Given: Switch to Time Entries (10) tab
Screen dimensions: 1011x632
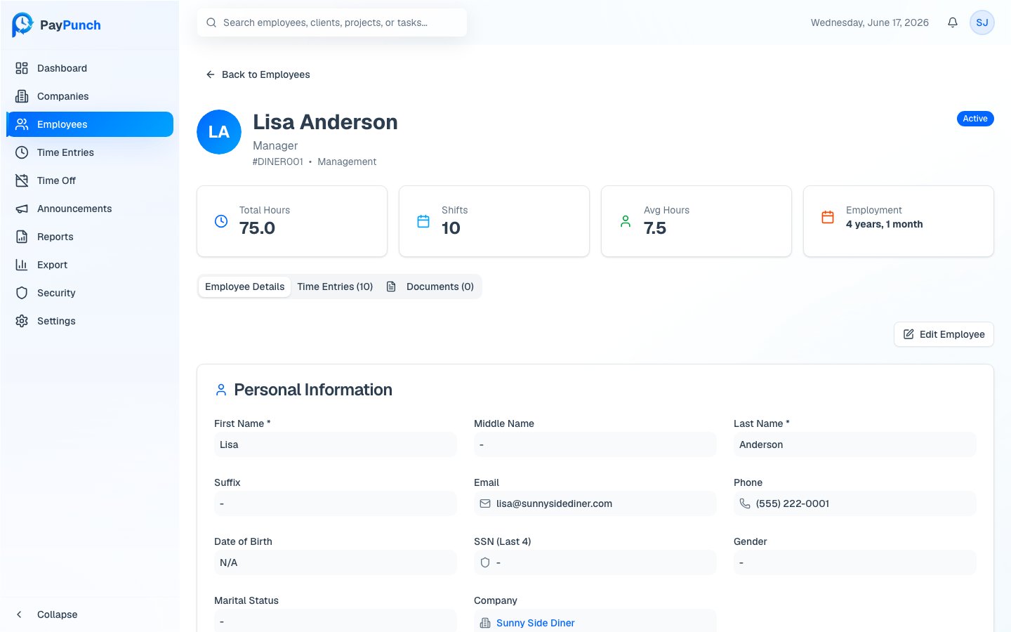Looking at the screenshot, I should point(335,287).
